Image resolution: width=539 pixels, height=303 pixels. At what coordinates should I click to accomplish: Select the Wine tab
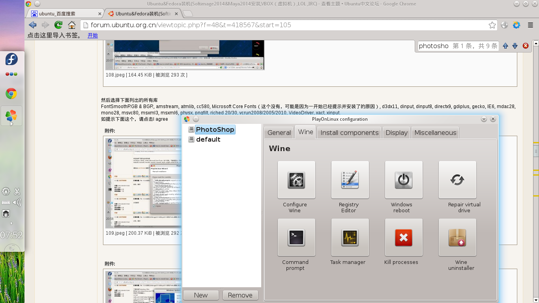[305, 132]
